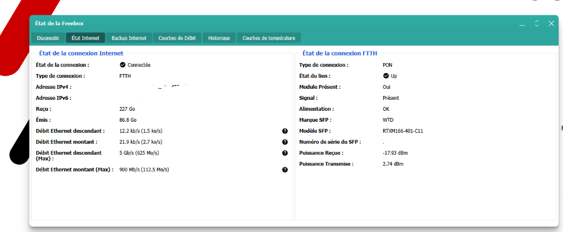The width and height of the screenshot is (563, 232).
Task: Open the Backup Internet tab
Action: point(129,38)
